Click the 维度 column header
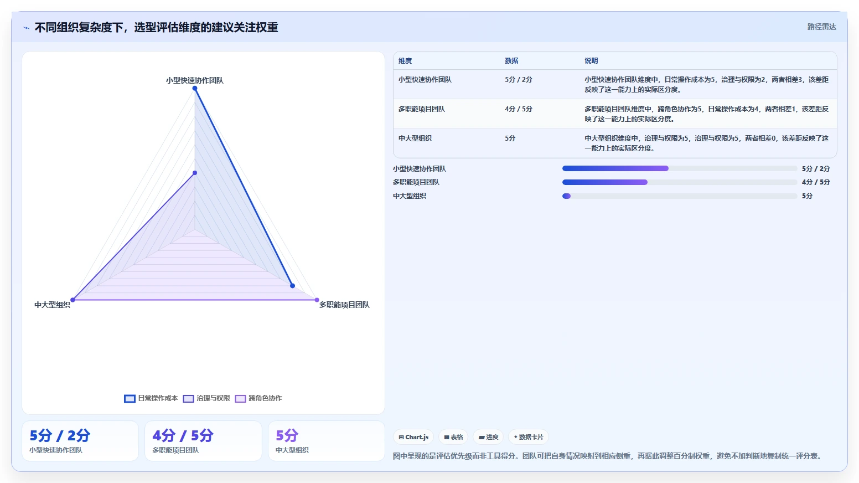The width and height of the screenshot is (859, 483). (405, 61)
